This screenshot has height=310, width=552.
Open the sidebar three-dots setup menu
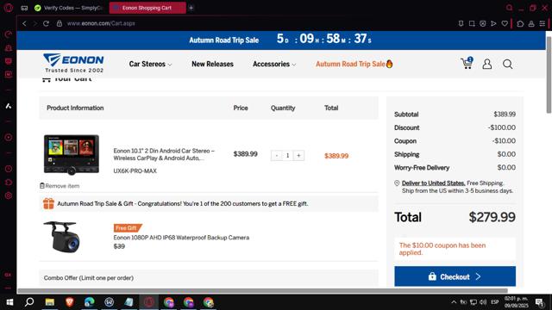(9, 288)
